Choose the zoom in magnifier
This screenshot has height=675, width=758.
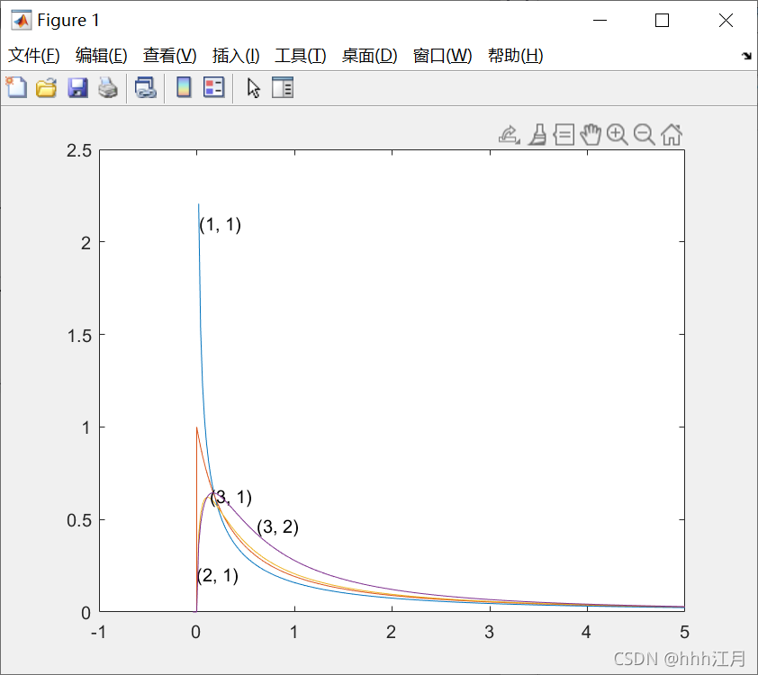pos(618,135)
